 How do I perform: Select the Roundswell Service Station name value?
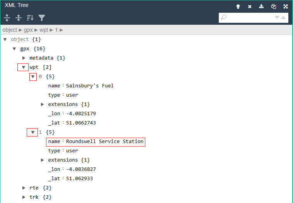[x=105, y=142]
